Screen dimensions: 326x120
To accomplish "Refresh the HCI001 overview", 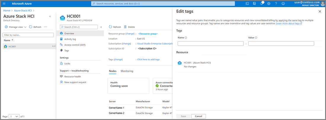I will [x=115, y=27].
